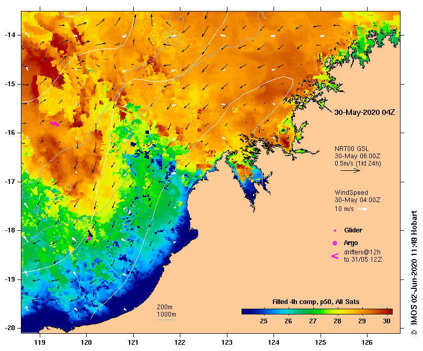Click the 10 m/s wind scale text

click(x=344, y=208)
